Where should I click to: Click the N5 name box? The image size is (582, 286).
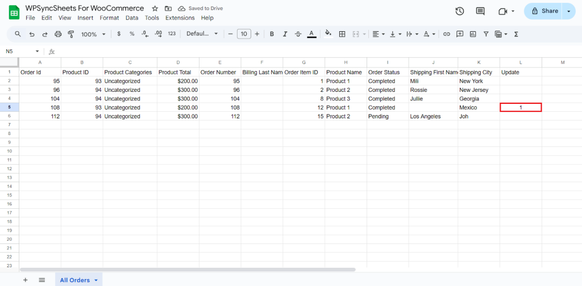tap(19, 52)
